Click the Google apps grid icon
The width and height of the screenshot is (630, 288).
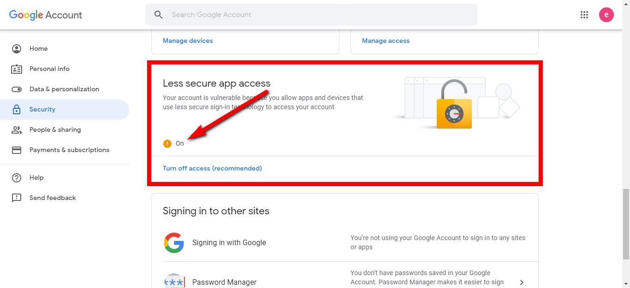tap(584, 15)
